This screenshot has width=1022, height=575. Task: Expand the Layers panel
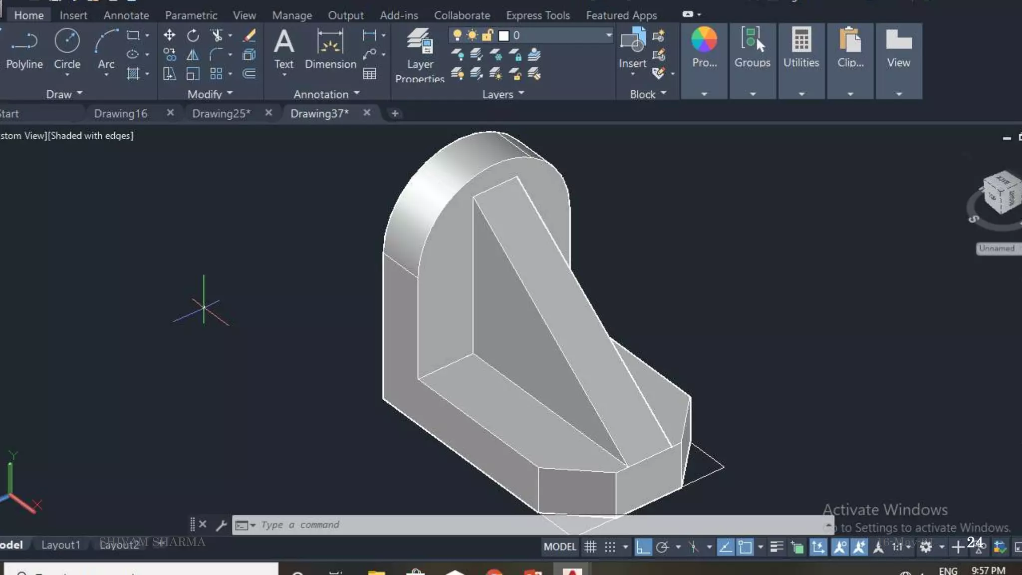(x=503, y=94)
